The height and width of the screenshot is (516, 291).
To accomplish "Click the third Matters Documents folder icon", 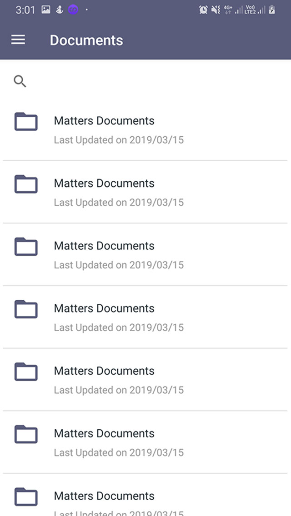I will point(26,247).
